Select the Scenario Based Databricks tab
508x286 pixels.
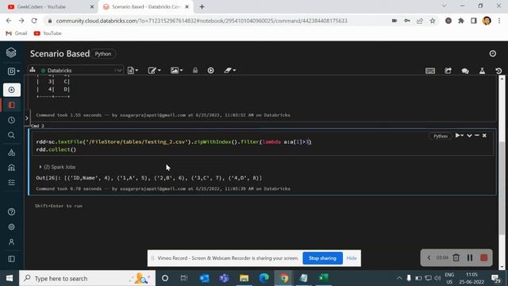tap(146, 7)
